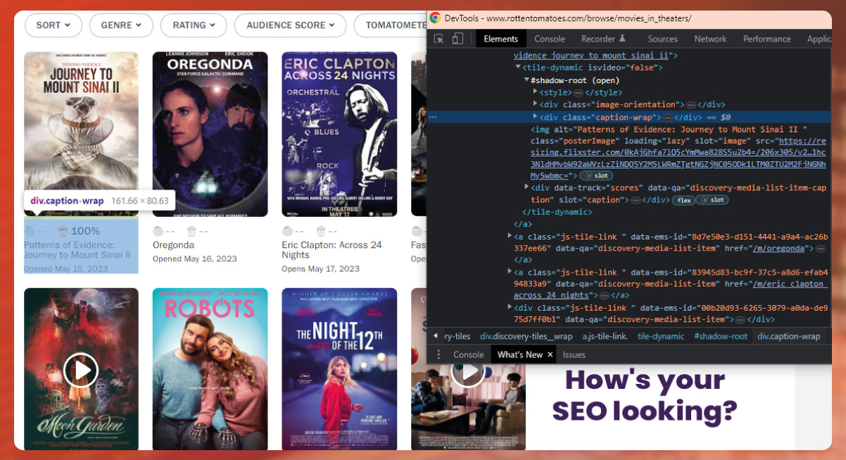This screenshot has height=460, width=846.
Task: Open the drawer kebab menu beside Console
Action: tap(438, 354)
